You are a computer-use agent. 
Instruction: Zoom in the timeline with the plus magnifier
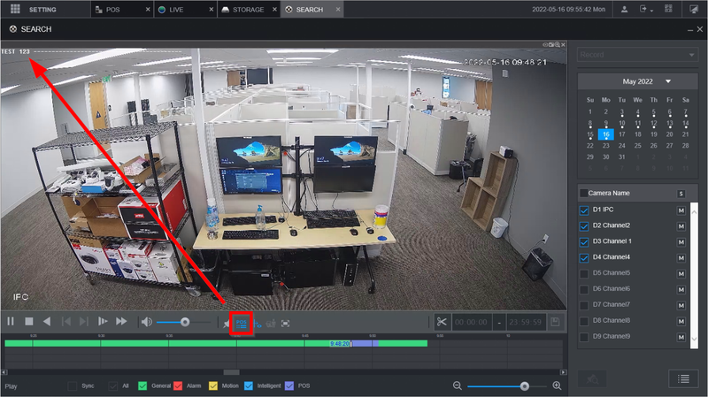558,386
